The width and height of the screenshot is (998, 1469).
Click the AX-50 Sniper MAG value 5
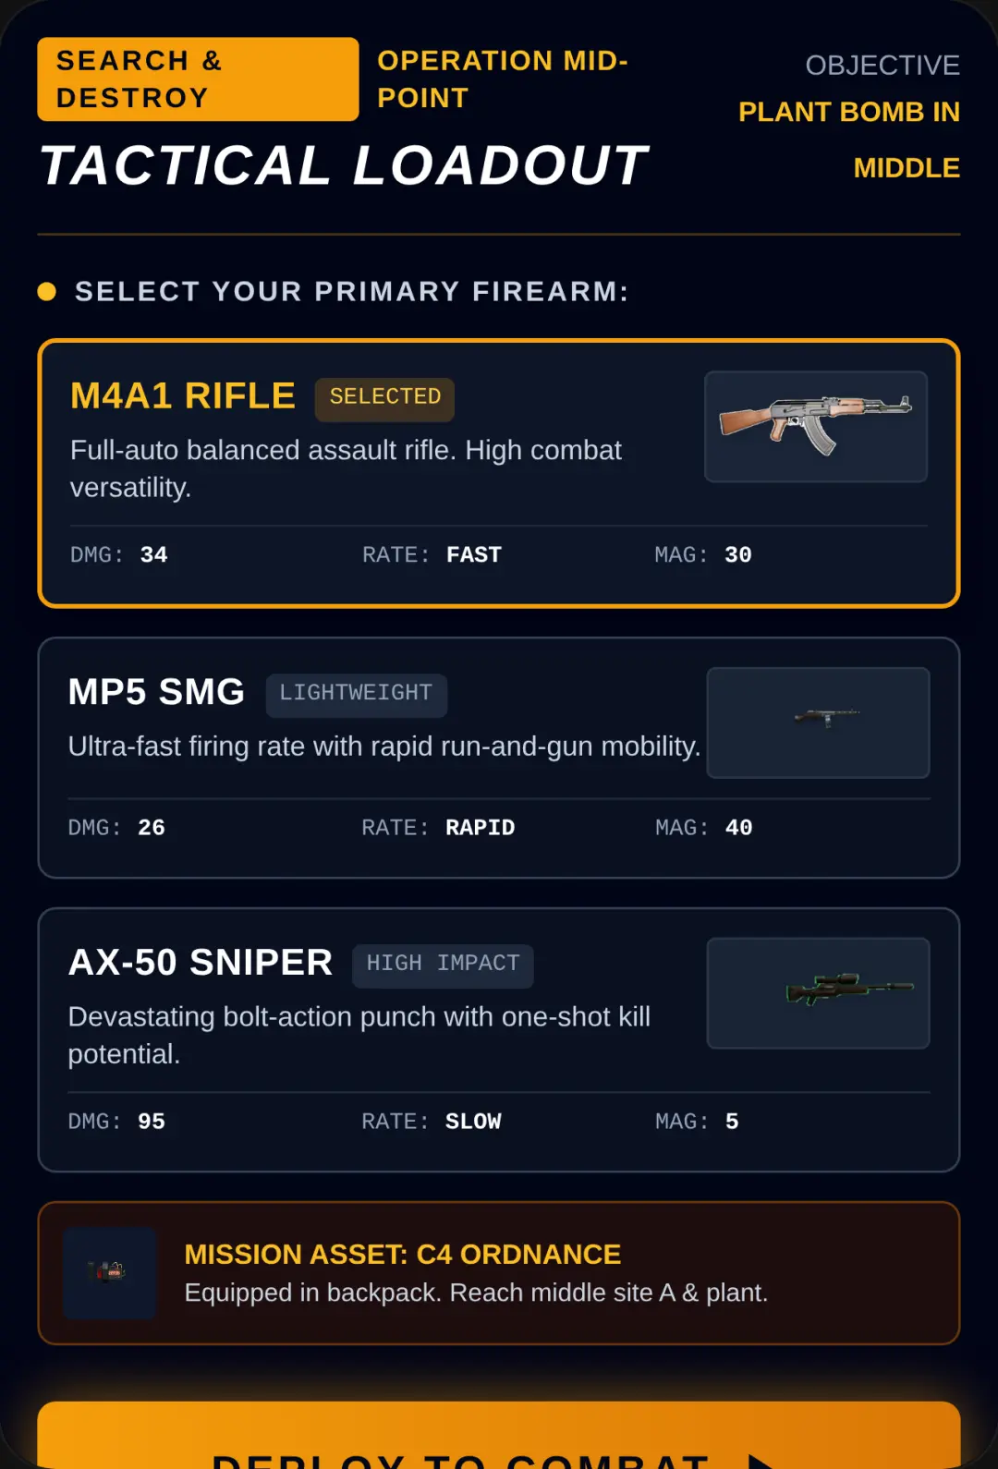[x=732, y=1122]
